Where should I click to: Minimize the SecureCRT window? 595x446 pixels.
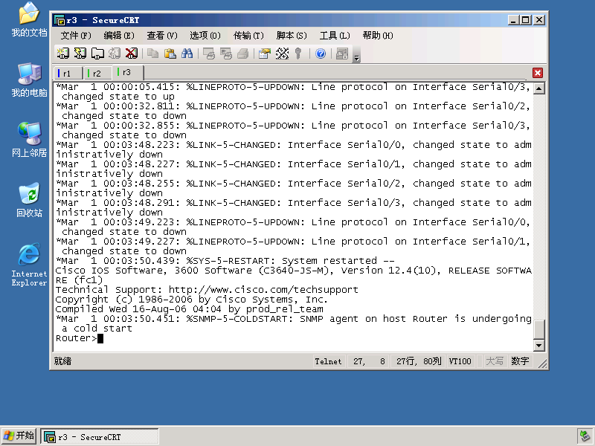point(513,20)
